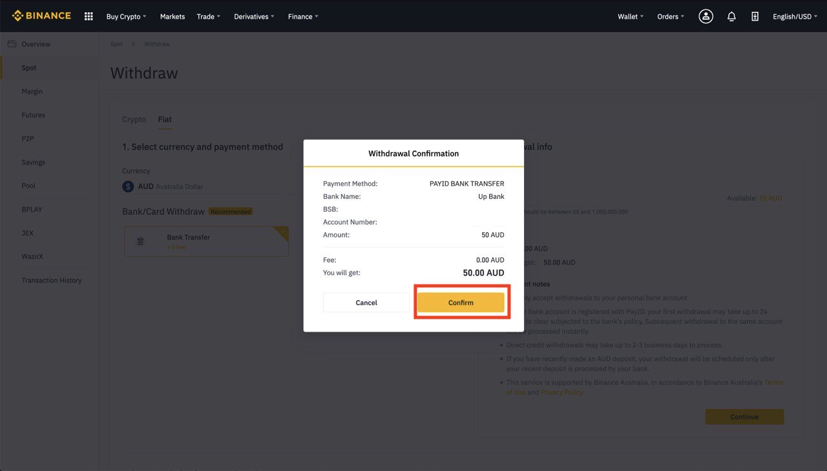The height and width of the screenshot is (471, 827).
Task: Select BPLAY in the sidebar
Action: click(x=32, y=209)
